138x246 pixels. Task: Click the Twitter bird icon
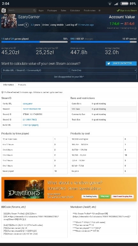point(109,63)
